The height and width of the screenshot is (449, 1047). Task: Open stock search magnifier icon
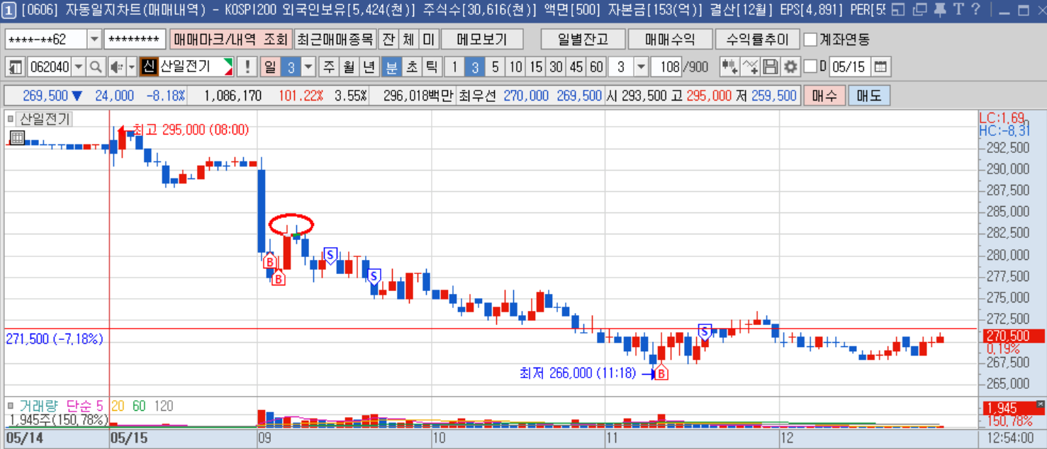(96, 67)
